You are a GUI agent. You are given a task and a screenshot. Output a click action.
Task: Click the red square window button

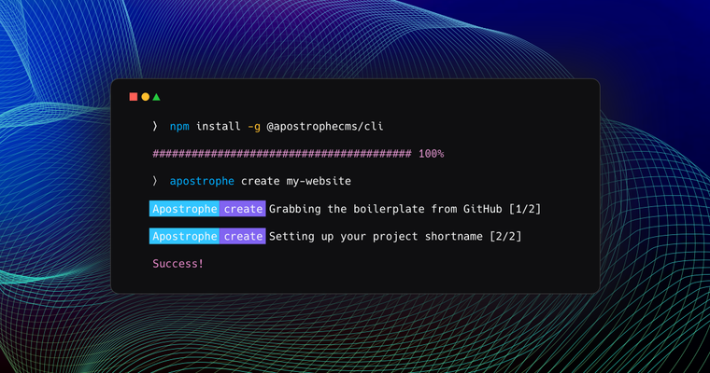pos(133,97)
